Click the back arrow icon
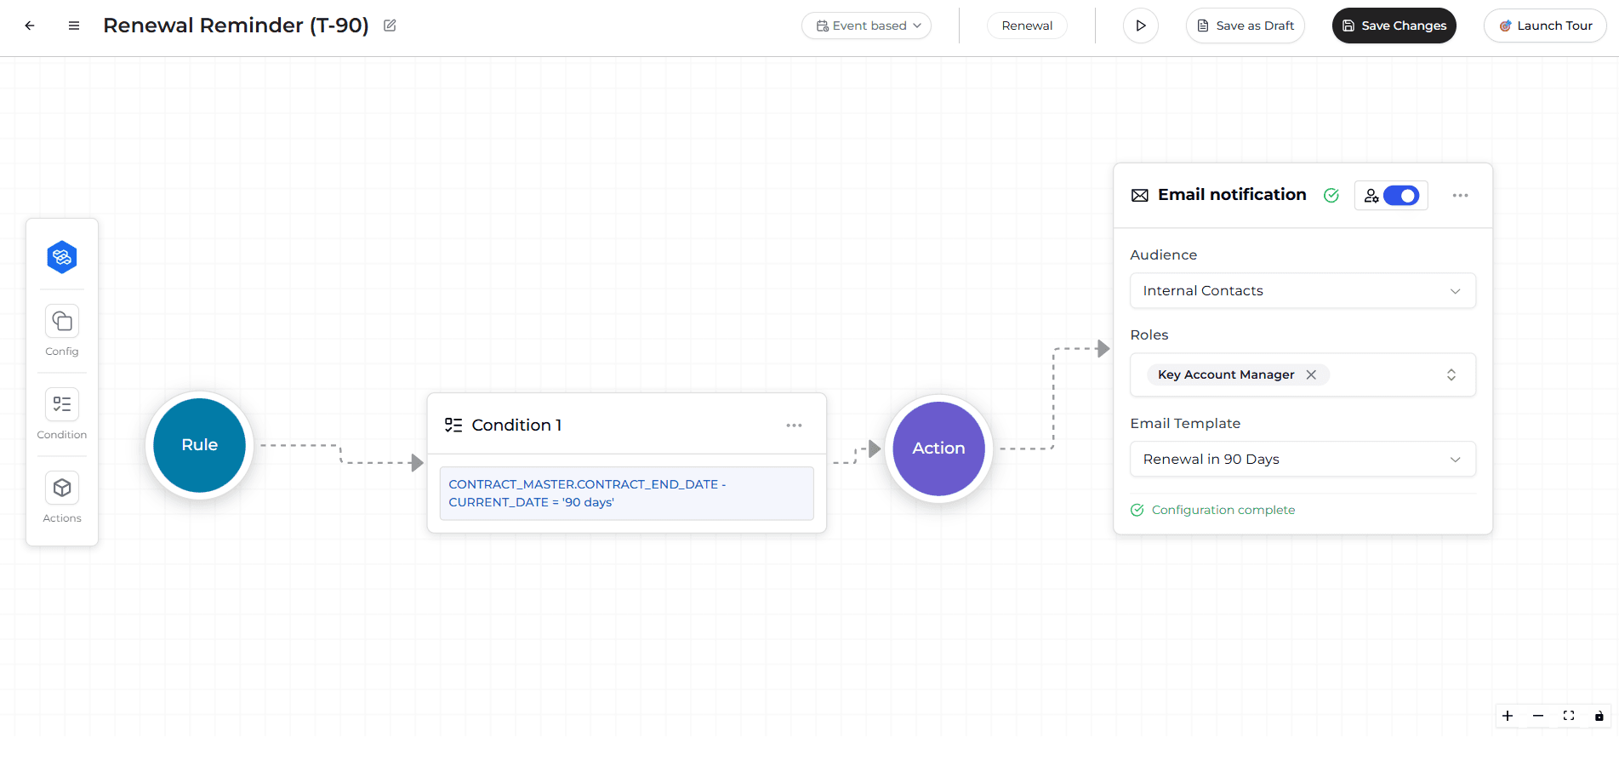The width and height of the screenshot is (1619, 760). point(30,26)
